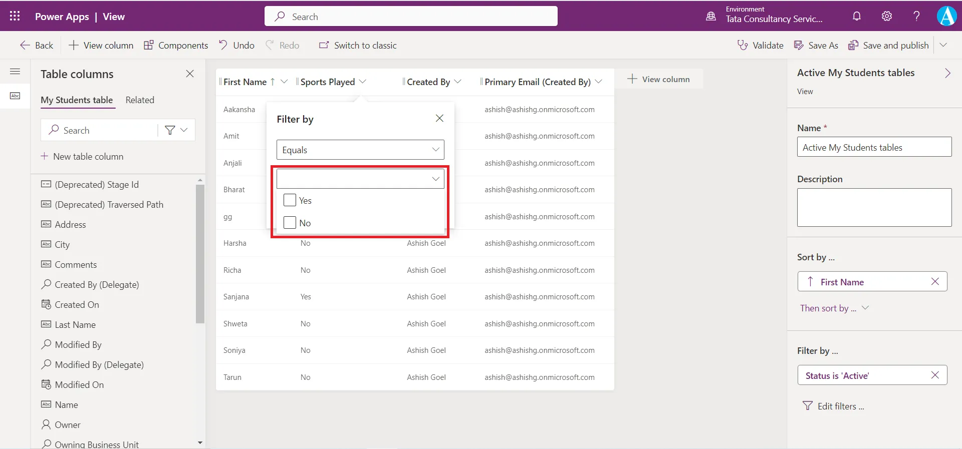Viewport: 962px width, 449px height.
Task: Check the Yes checkbox in filter
Action: pos(290,200)
